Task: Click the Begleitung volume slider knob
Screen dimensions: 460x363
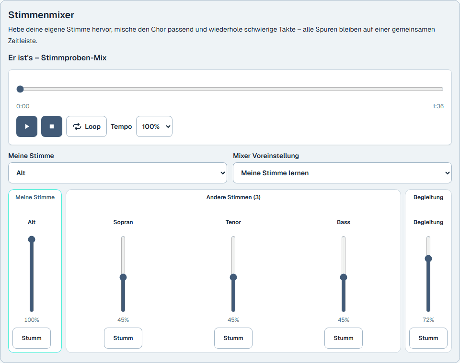Action: pos(428,259)
